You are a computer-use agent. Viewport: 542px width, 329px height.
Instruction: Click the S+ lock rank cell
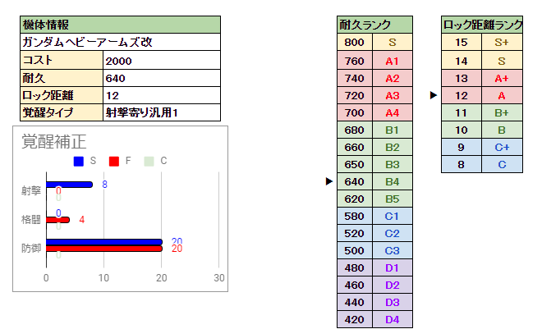pos(503,42)
